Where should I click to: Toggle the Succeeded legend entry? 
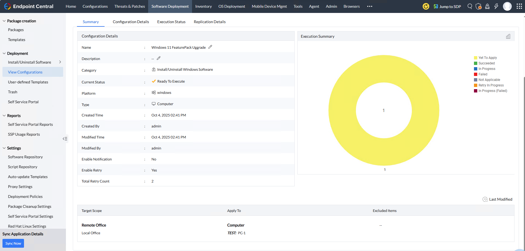pos(486,63)
